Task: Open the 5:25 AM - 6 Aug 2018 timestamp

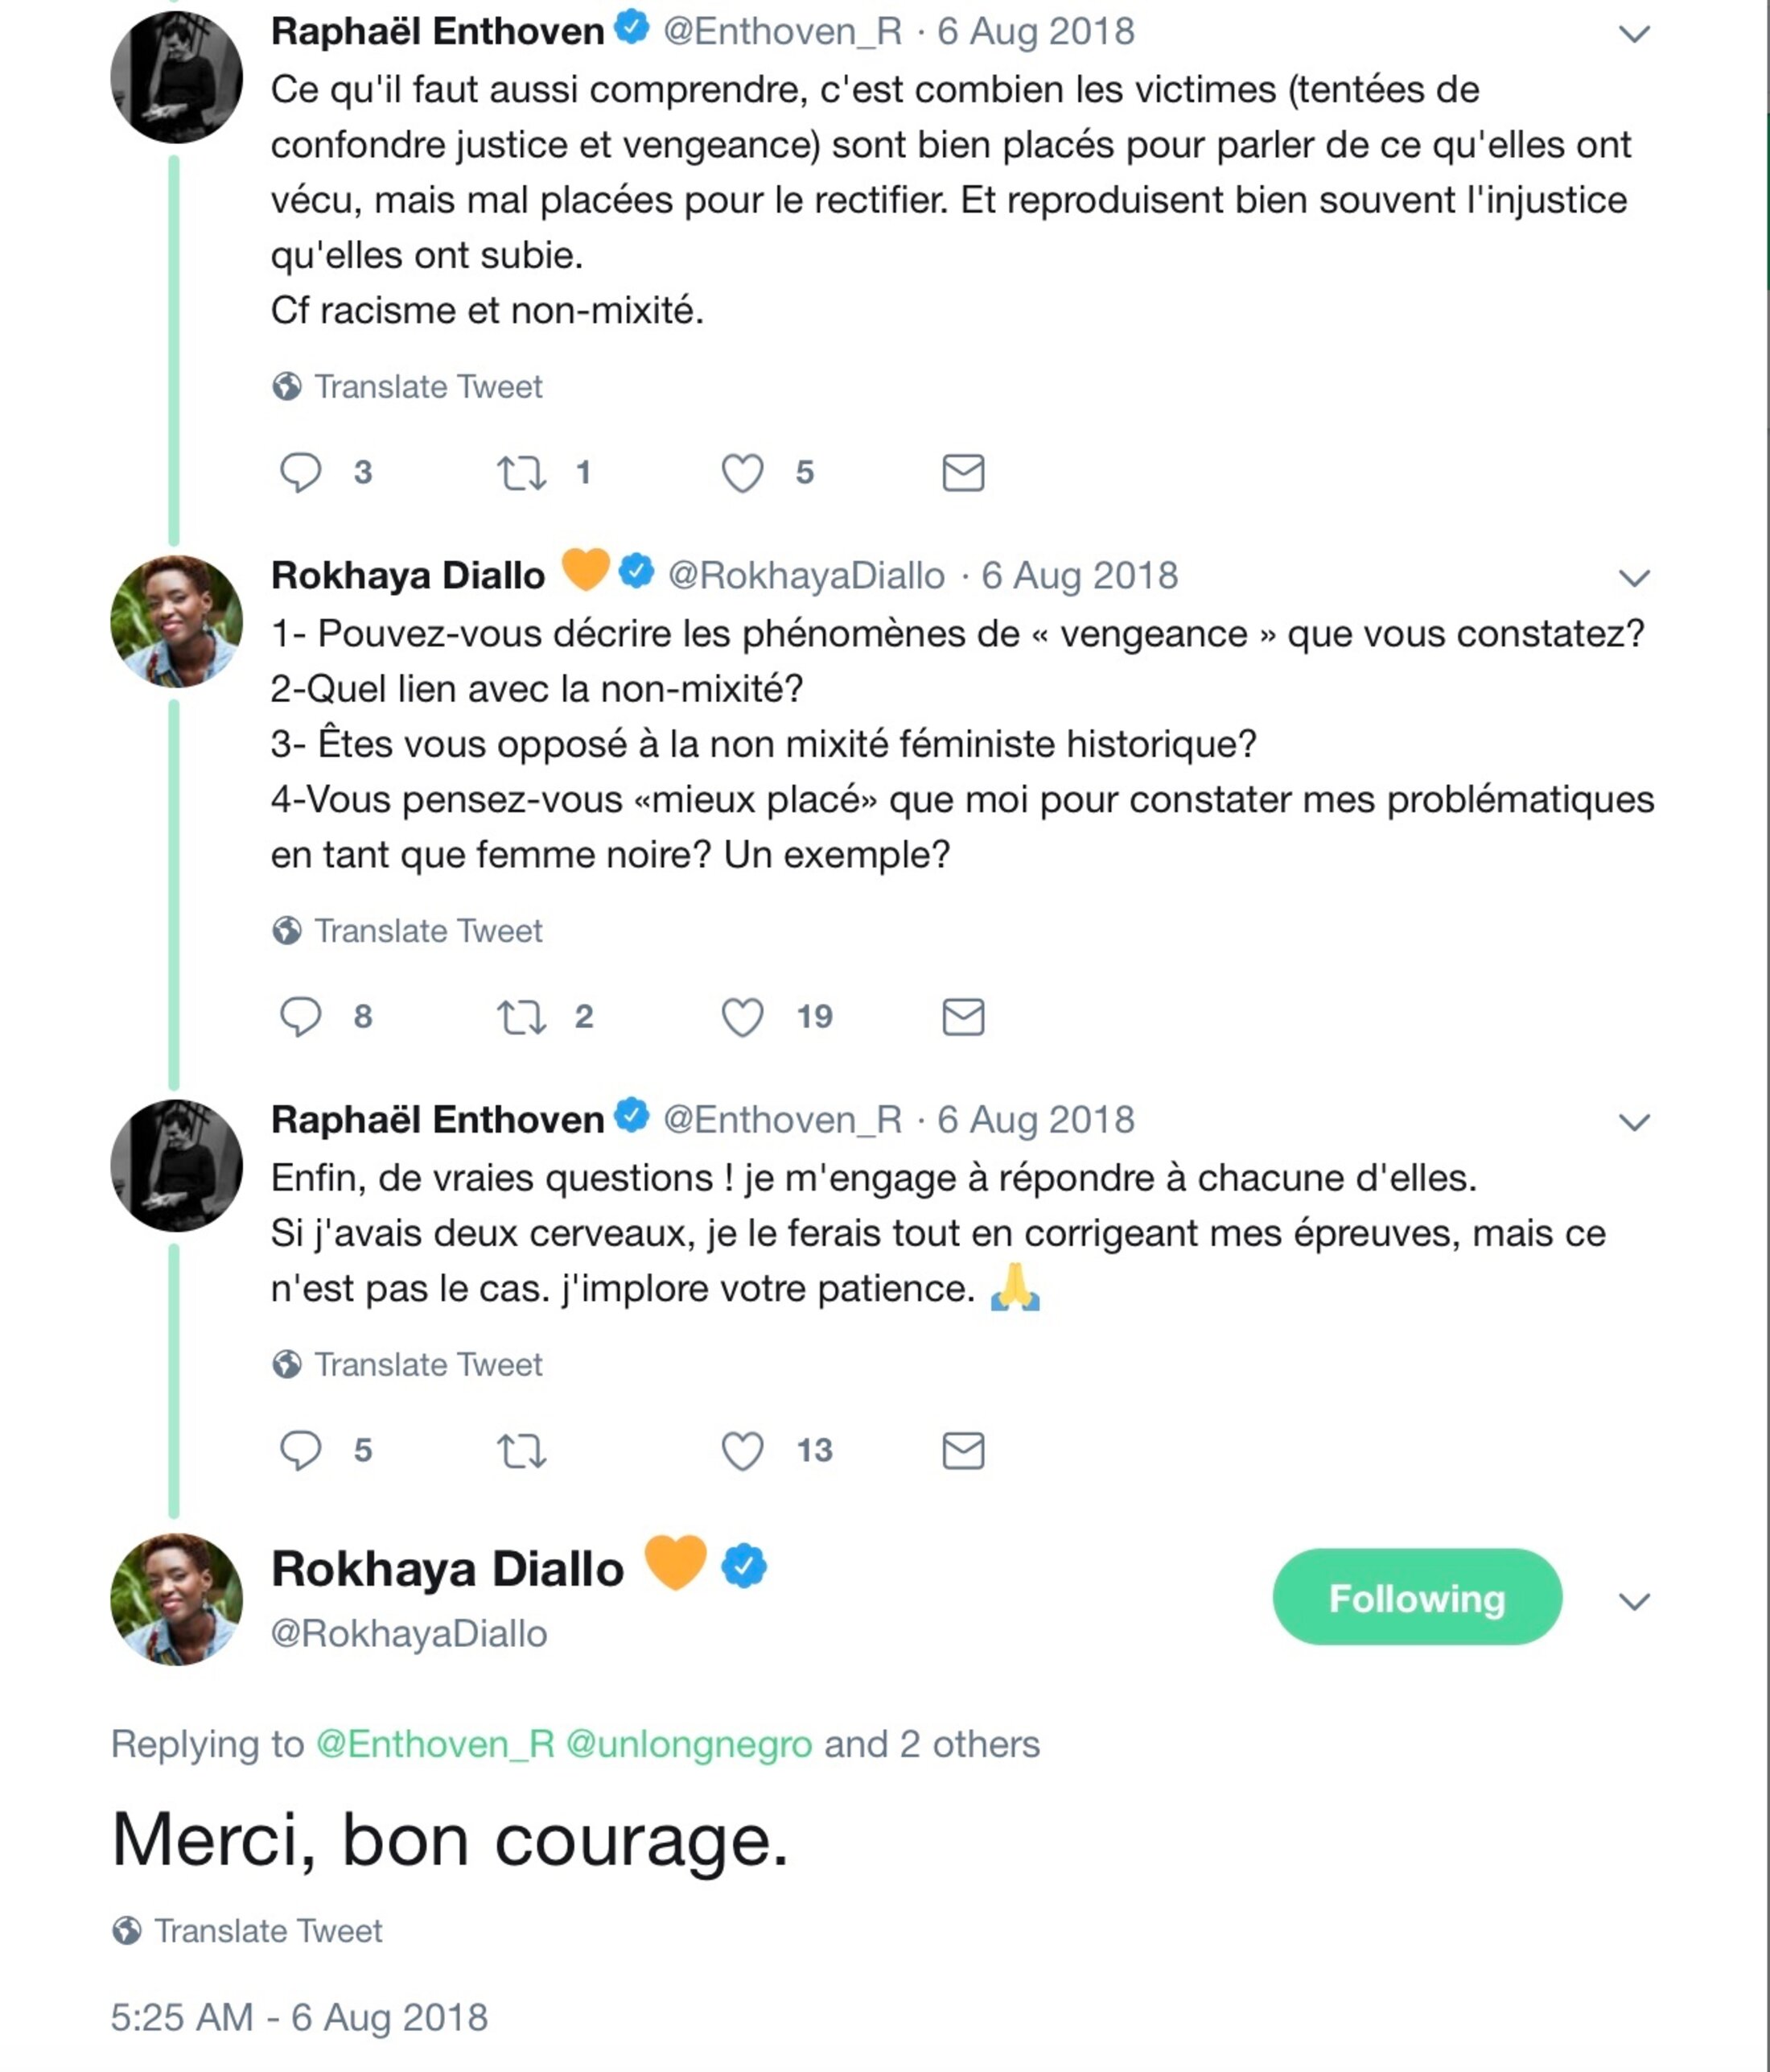Action: pos(298,2017)
